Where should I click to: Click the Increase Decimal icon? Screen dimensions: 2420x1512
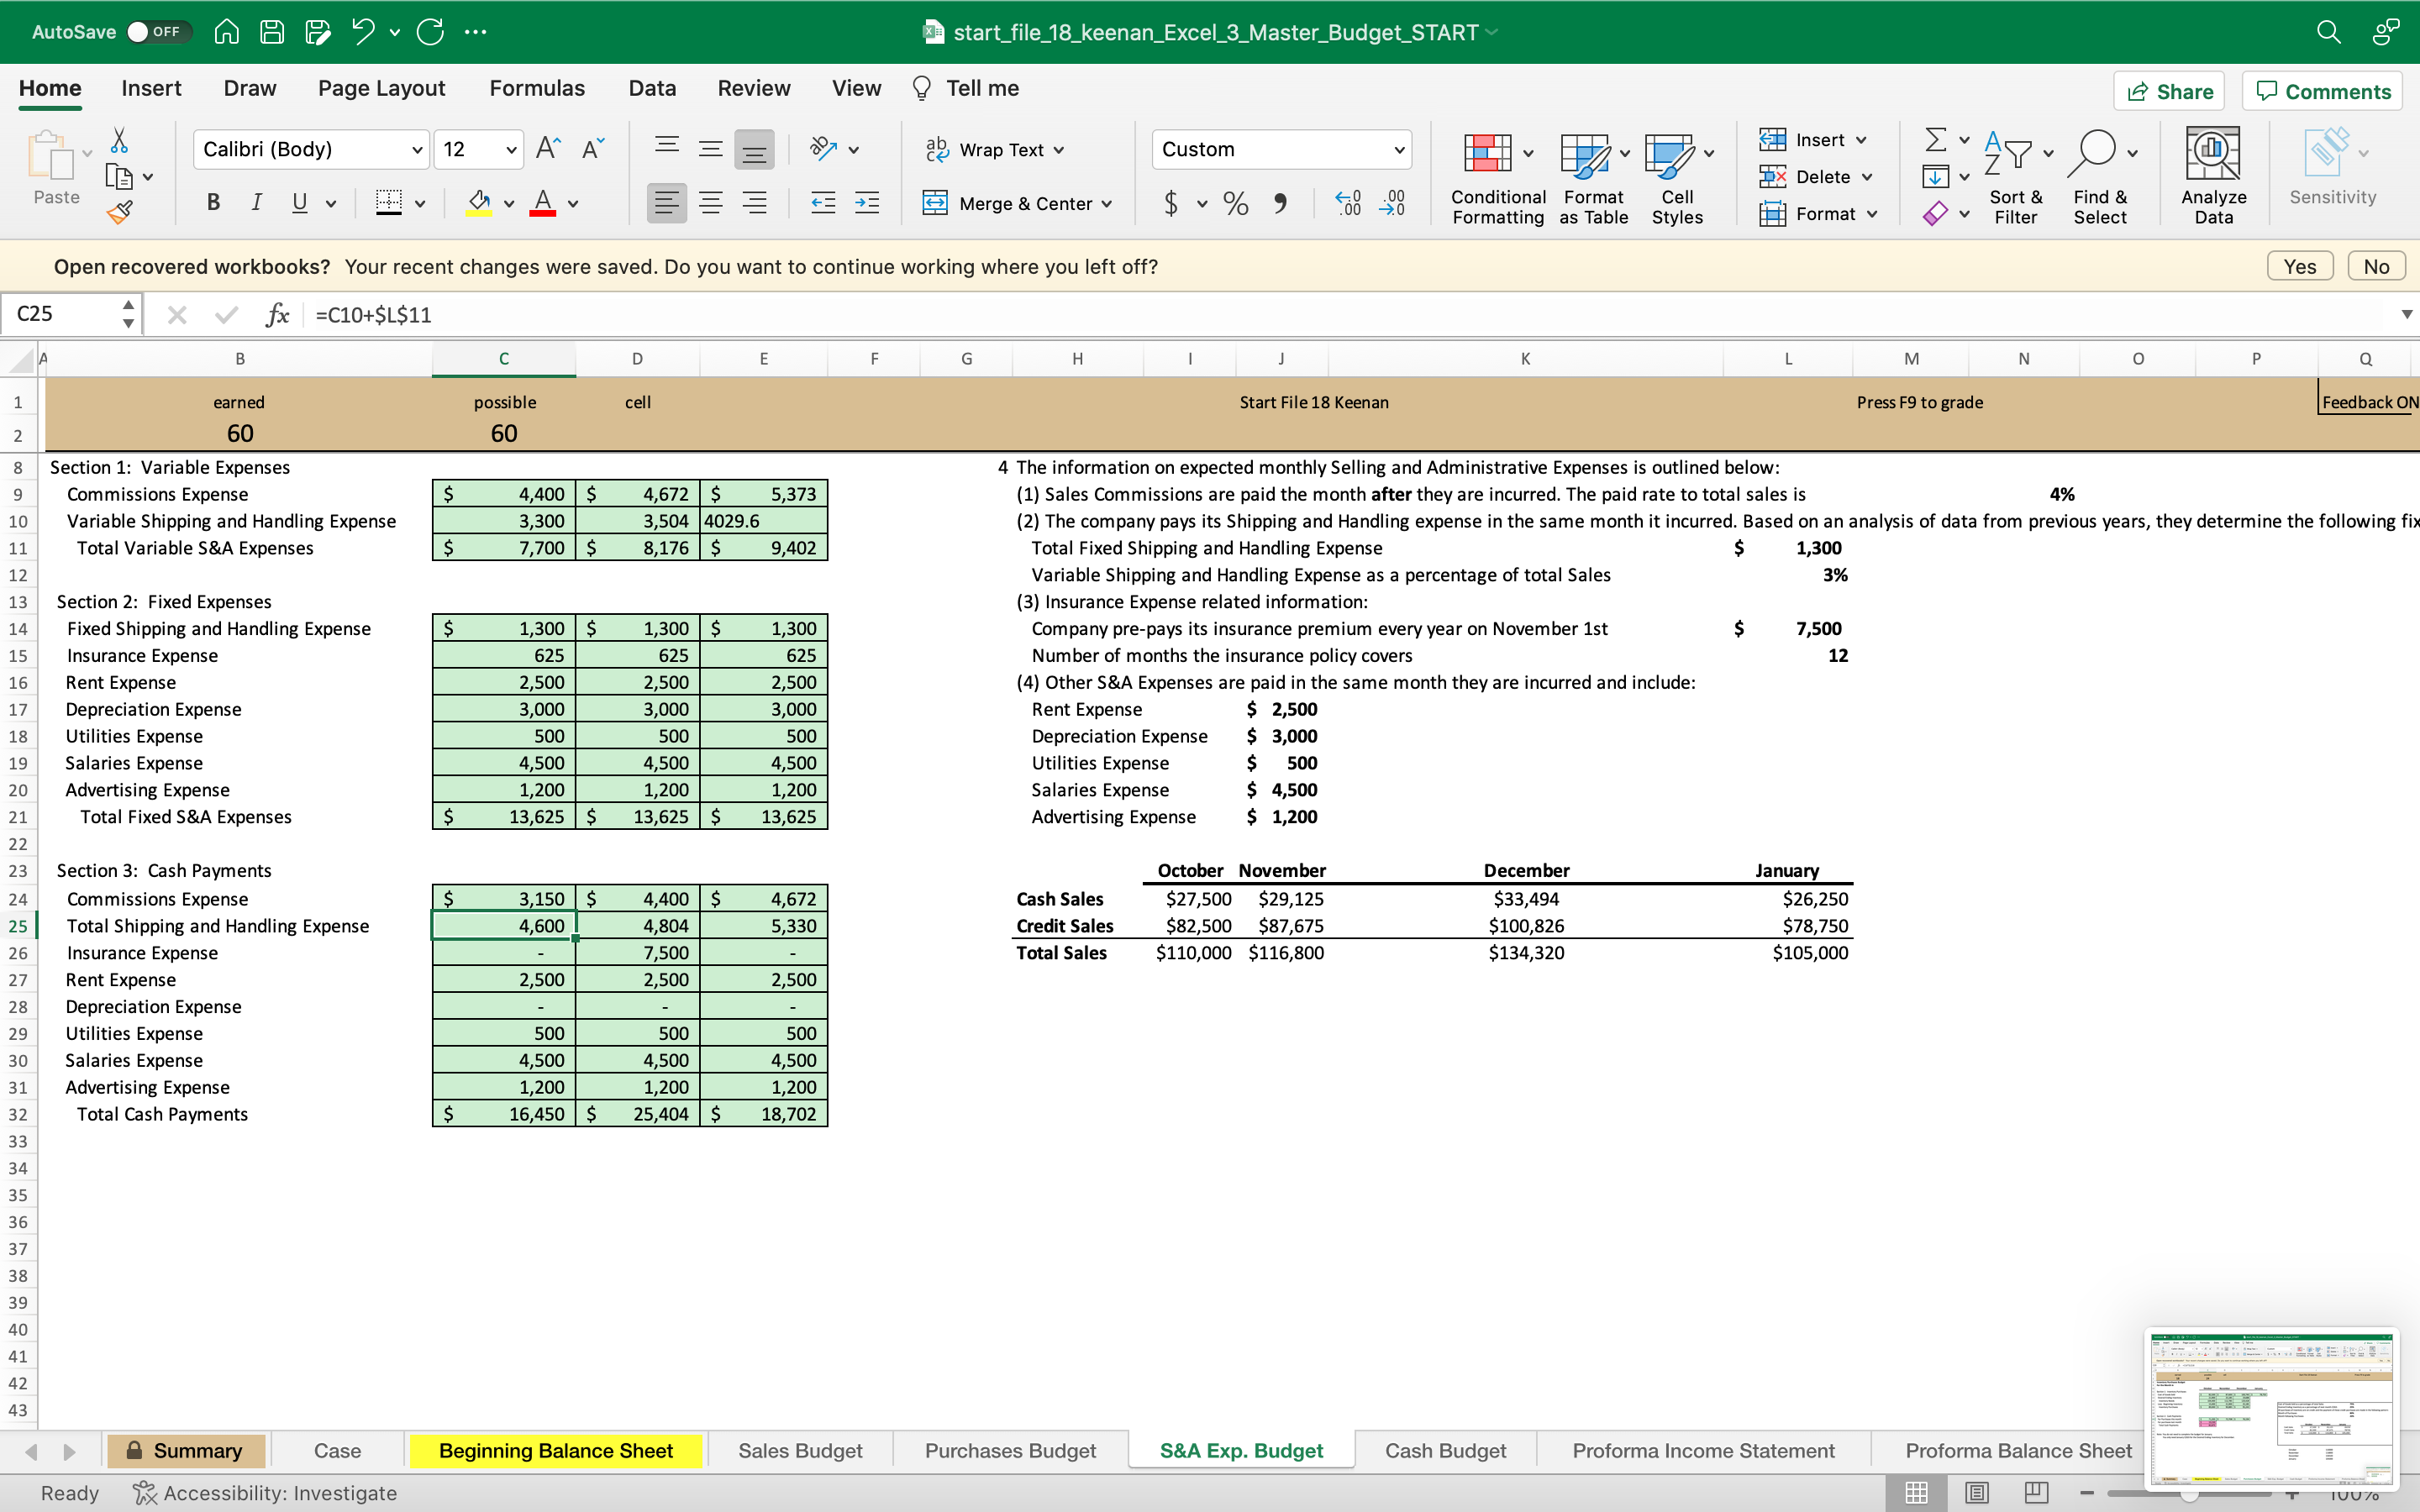(1348, 204)
